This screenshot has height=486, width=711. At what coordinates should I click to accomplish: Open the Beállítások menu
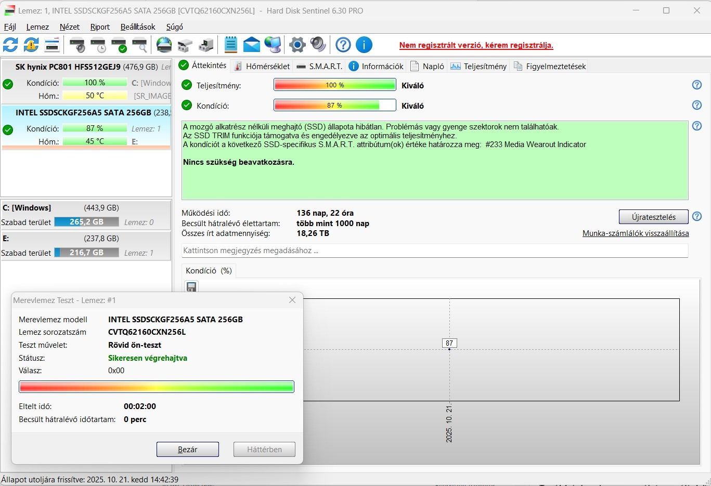point(138,27)
